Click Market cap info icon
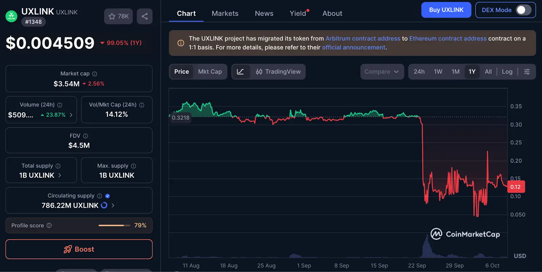Screen dimensions: 542x272 [95, 74]
